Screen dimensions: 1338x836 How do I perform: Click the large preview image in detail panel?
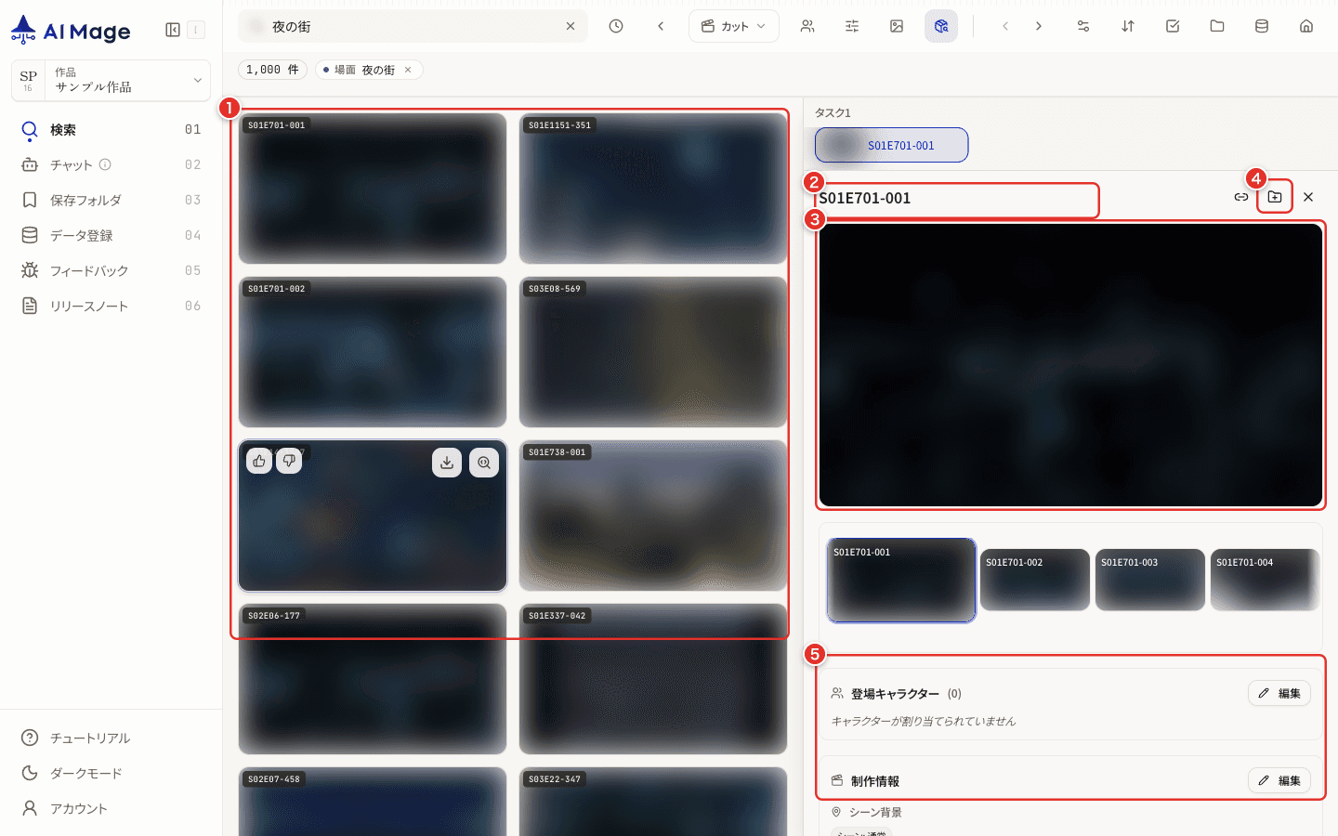[x=1070, y=365]
